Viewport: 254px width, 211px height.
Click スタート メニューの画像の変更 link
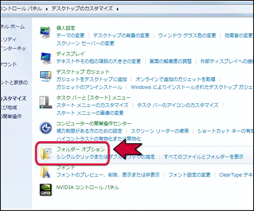click(90, 113)
